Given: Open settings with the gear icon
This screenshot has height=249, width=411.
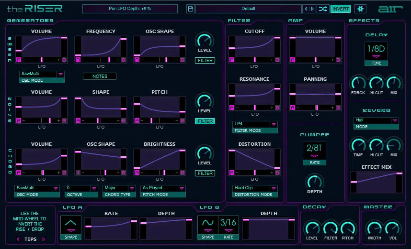Looking at the screenshot, I should point(360,9).
